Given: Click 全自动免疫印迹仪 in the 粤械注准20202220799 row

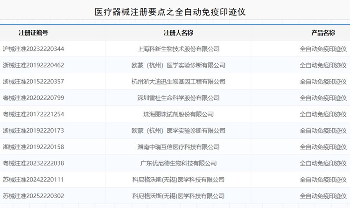Looking at the screenshot, I should 323,98.
